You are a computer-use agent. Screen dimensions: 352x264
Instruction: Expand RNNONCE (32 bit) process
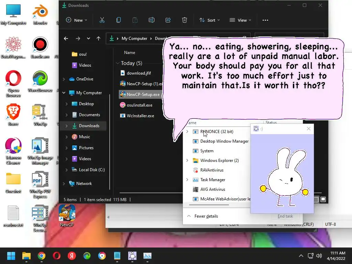pyautogui.click(x=187, y=132)
